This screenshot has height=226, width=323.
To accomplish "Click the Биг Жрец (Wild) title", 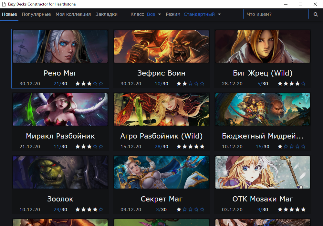I will (263, 73).
